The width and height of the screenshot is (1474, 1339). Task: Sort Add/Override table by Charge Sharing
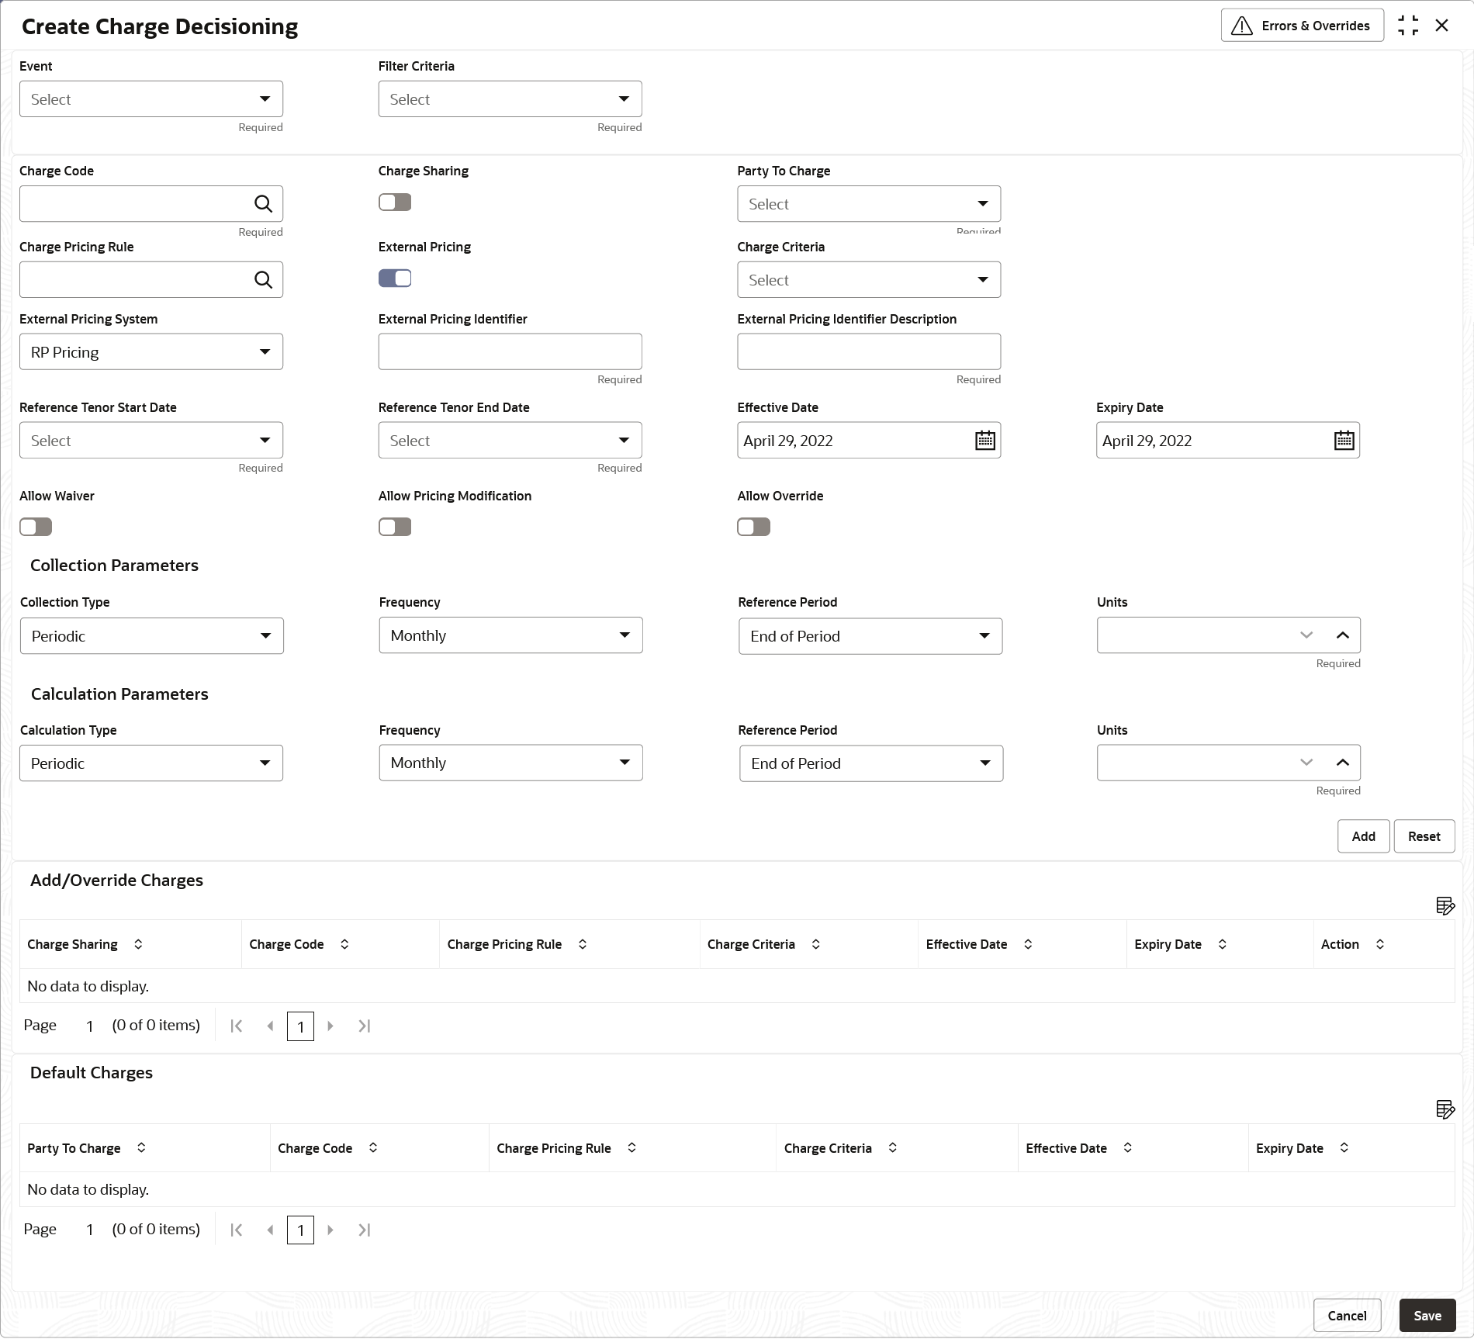[x=138, y=944]
